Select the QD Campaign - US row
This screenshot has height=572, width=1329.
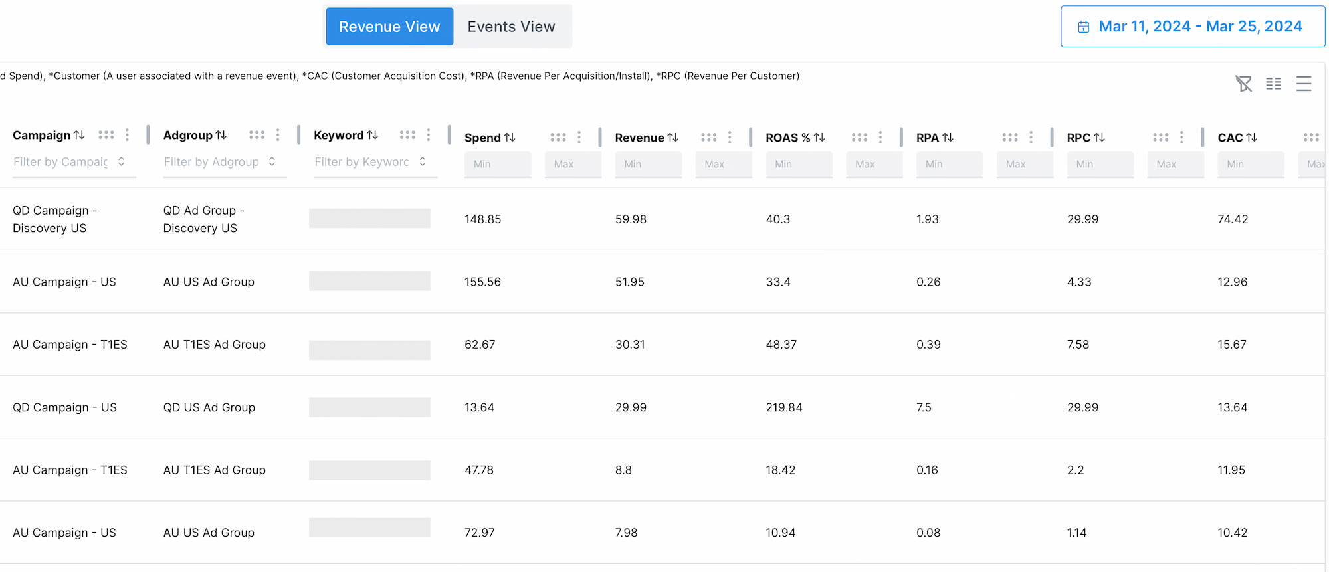64,407
